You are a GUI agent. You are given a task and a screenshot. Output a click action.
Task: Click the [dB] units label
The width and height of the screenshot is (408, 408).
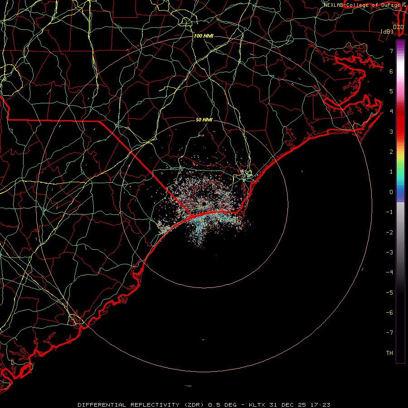pyautogui.click(x=387, y=31)
